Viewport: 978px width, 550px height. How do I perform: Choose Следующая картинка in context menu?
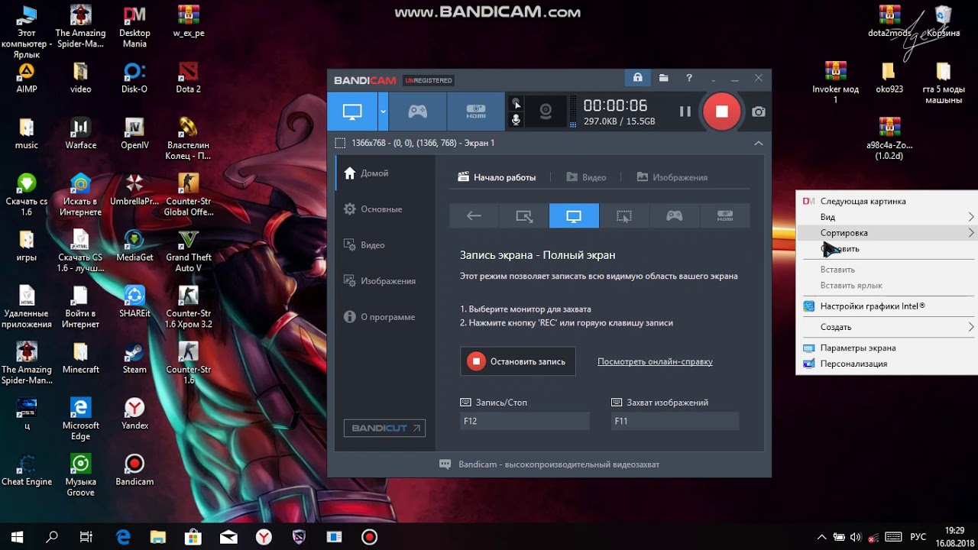[x=887, y=202]
